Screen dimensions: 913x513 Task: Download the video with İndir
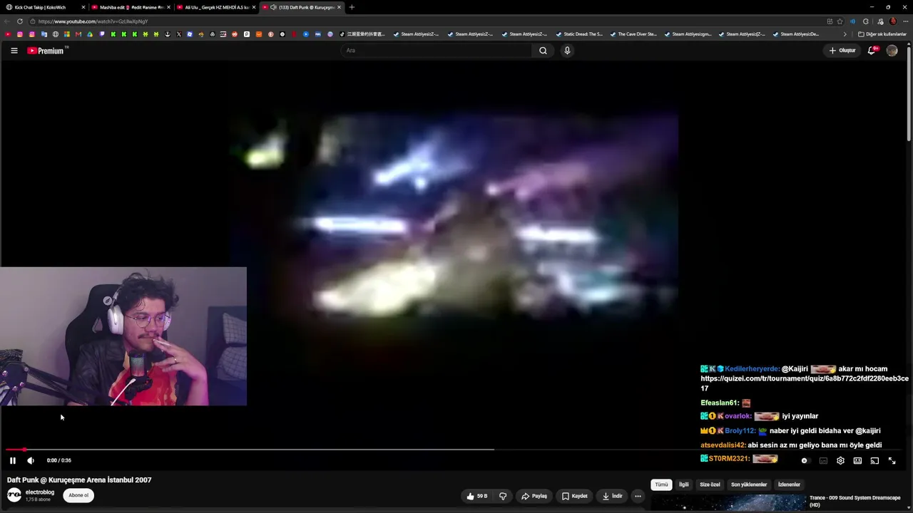click(612, 496)
